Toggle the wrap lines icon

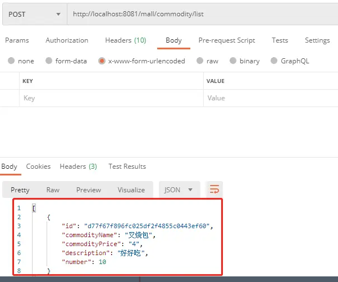214,189
